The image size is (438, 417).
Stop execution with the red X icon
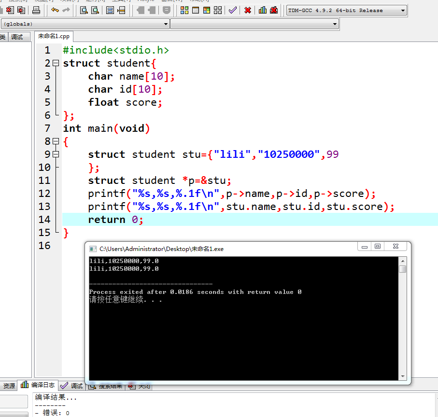coord(248,10)
